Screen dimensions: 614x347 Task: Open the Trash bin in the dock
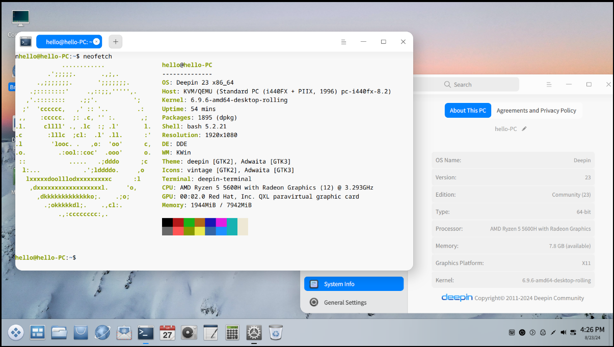pyautogui.click(x=276, y=332)
